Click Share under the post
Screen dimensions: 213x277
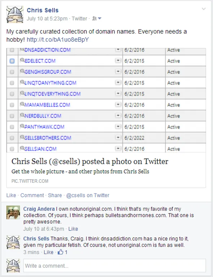tap(55, 195)
